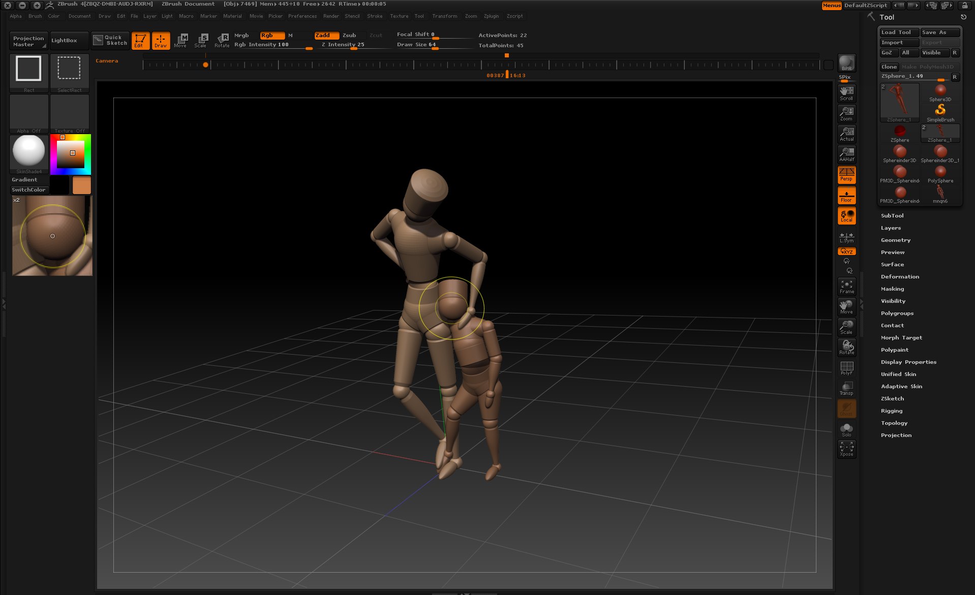Expand the Adaptive Skin section

(x=901, y=387)
